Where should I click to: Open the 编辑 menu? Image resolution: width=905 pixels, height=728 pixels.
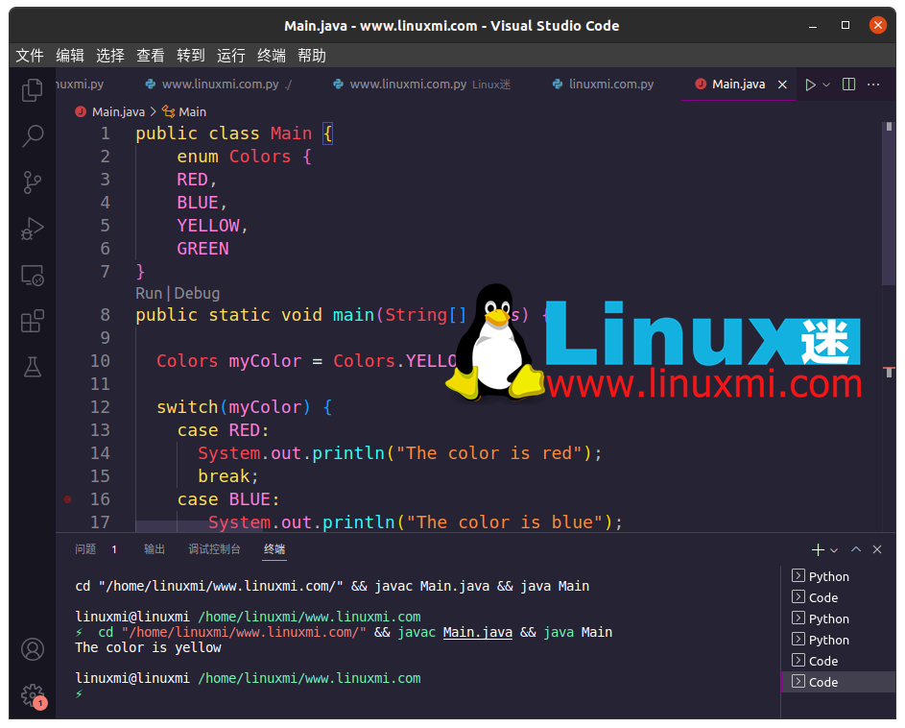(x=70, y=56)
